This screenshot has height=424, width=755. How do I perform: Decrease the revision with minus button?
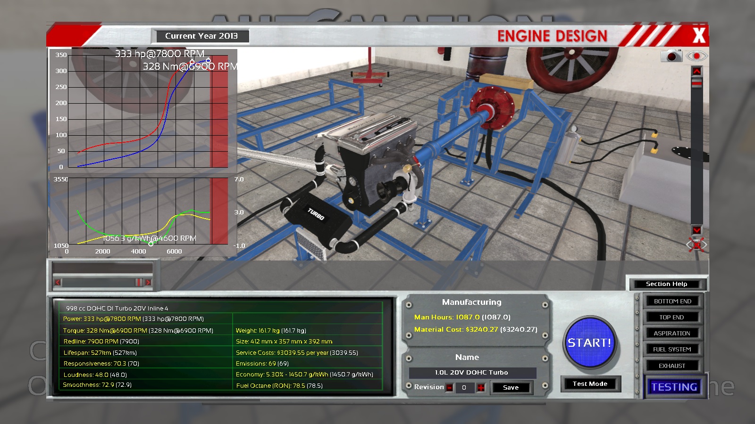(450, 388)
